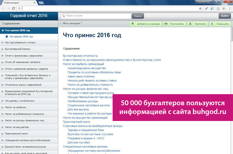Click the bookmark flag icon in the toolbar

(133, 24)
